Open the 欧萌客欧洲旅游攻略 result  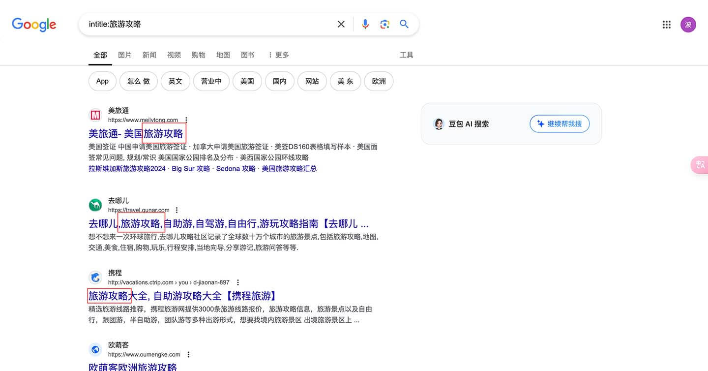tap(132, 367)
